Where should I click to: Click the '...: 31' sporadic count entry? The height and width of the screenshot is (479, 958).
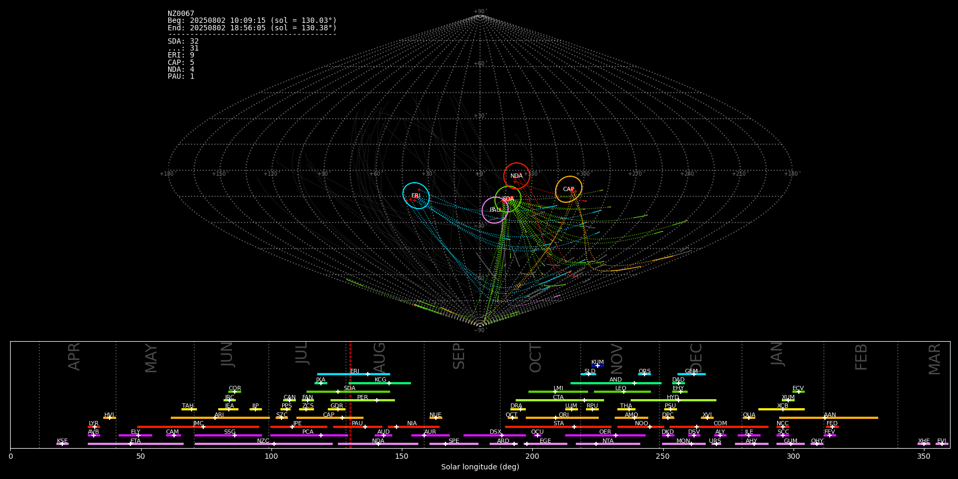183,48
